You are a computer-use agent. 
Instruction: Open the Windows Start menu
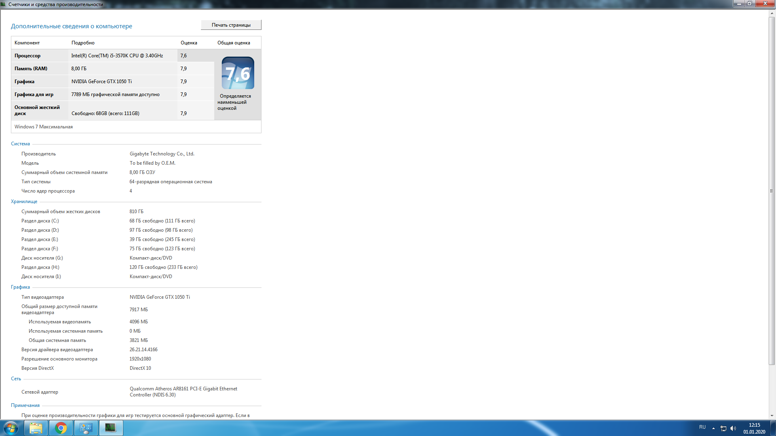pos(11,428)
